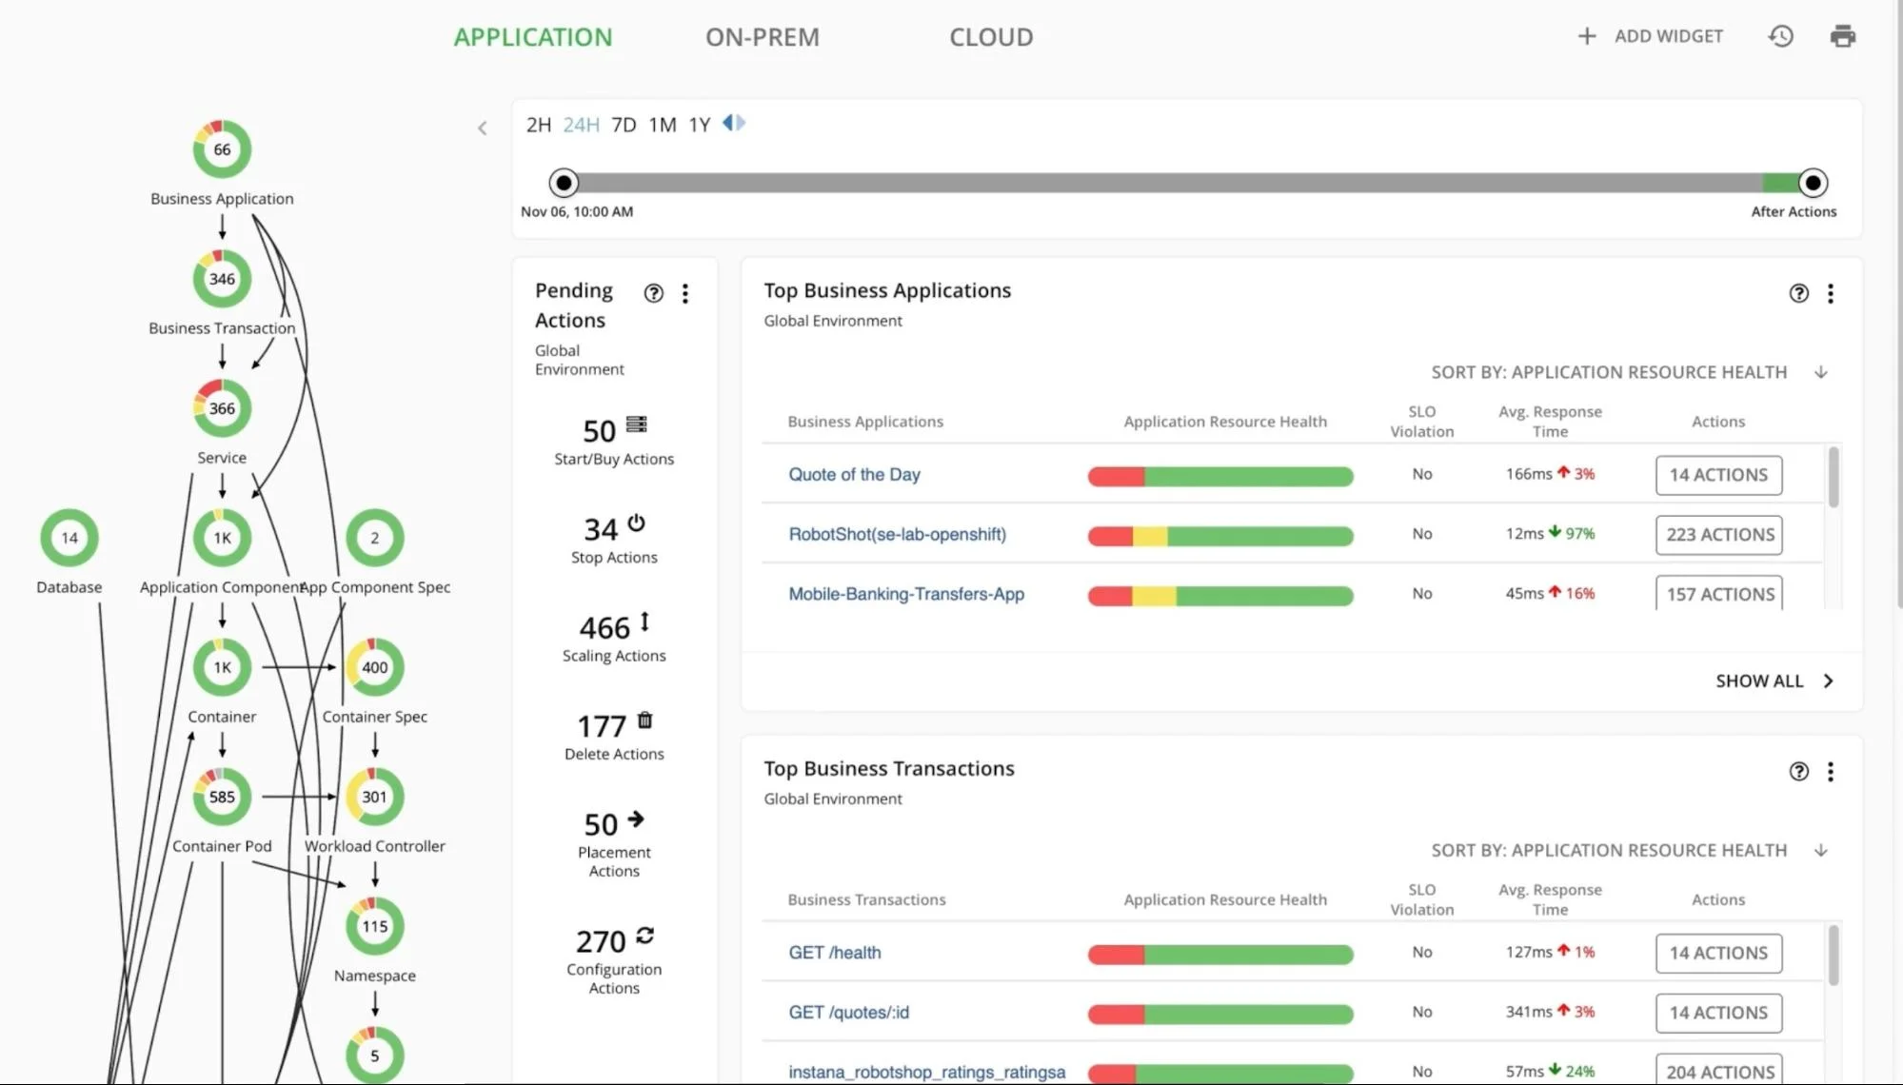Select the Business Transaction node showing 346
Viewport: 1903px width, 1085px height.
point(222,279)
